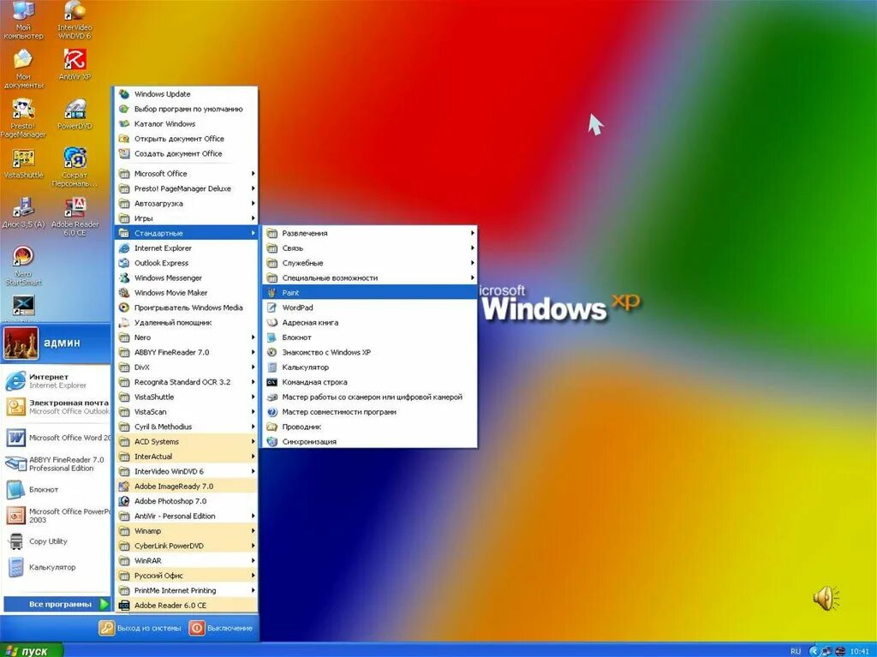Launch Paint from Стандартные menu

[370, 293]
